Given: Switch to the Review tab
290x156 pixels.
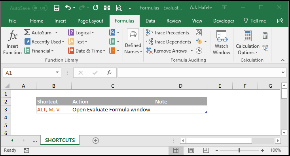Looking at the screenshot, I should pyautogui.click(x=174, y=21).
